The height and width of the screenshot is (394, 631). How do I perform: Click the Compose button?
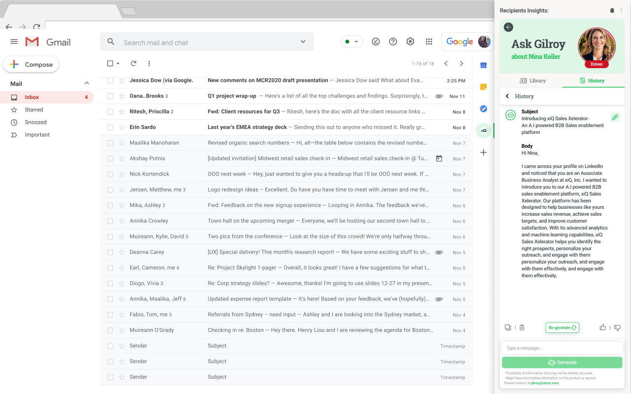pos(31,65)
